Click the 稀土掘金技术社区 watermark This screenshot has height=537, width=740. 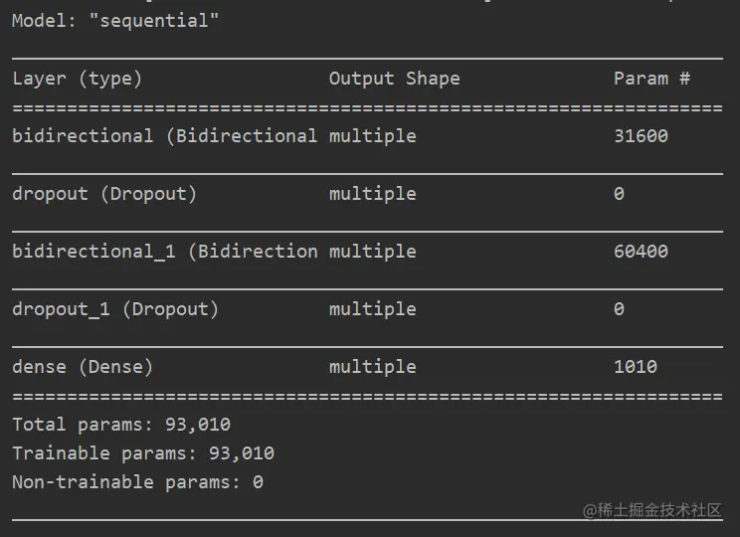pyautogui.click(x=652, y=510)
